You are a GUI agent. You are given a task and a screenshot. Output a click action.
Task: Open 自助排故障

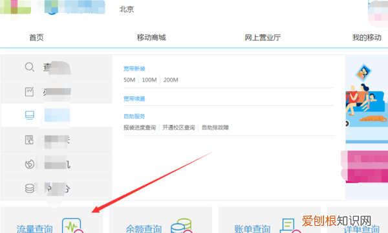[215, 128]
